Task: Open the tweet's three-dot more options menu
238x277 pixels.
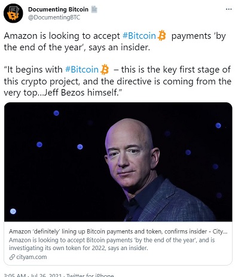Action: 228,9
